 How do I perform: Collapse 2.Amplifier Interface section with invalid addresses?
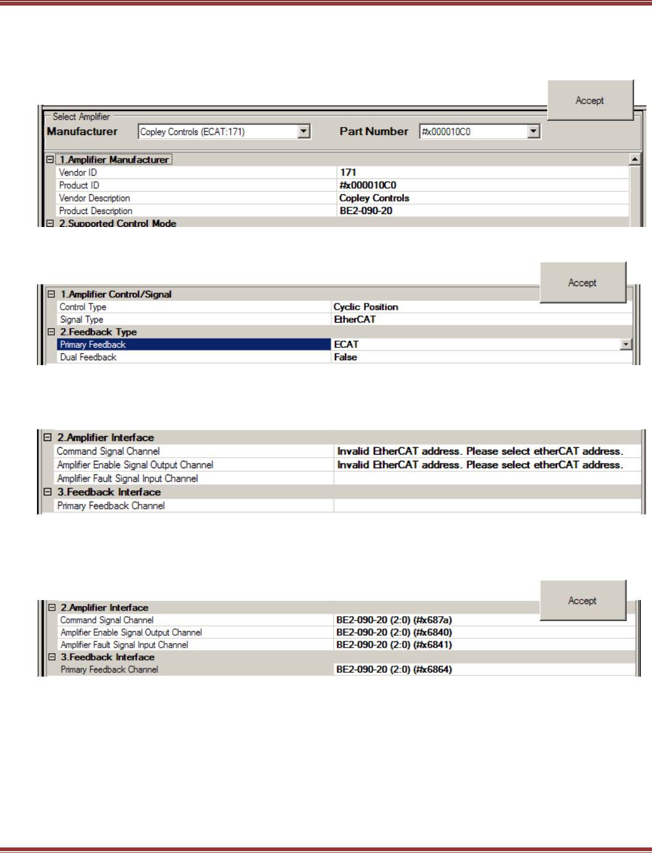coord(47,437)
